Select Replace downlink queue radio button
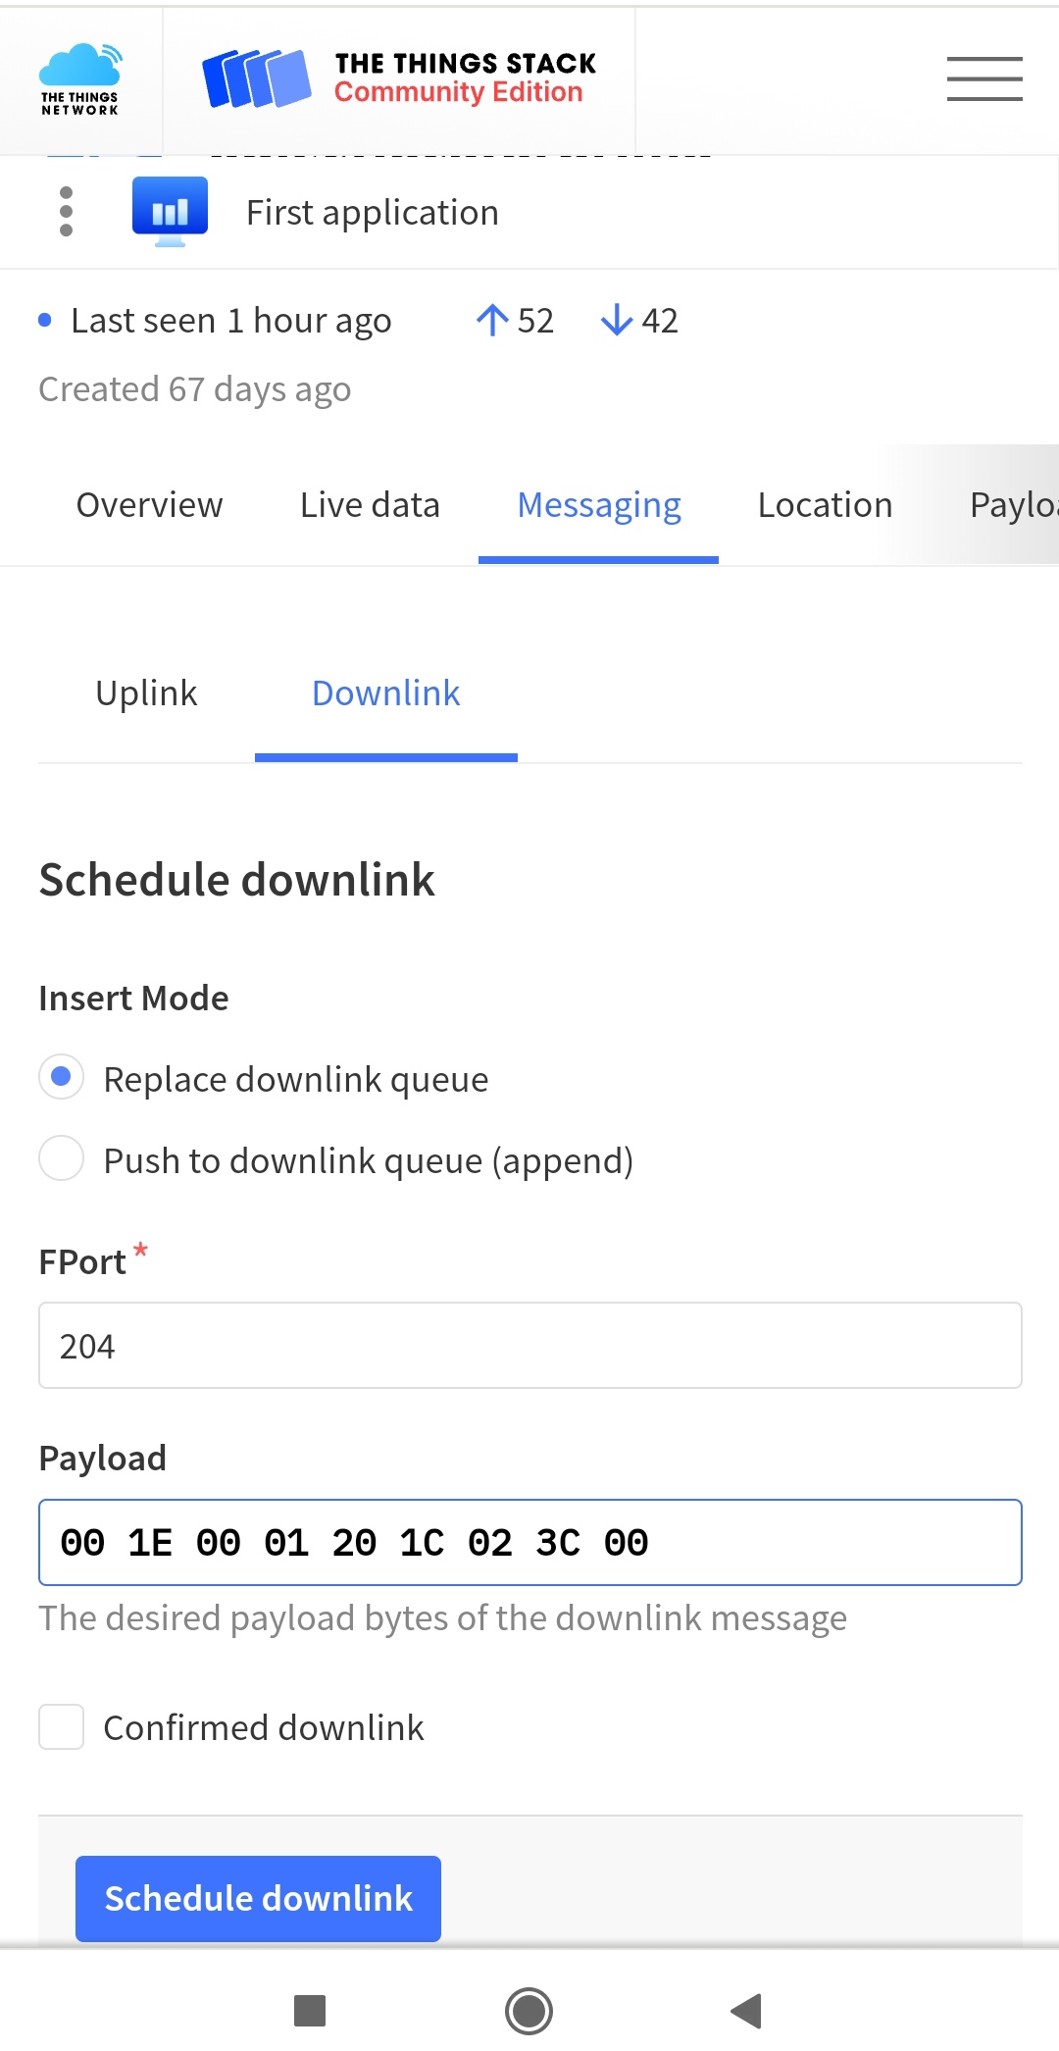This screenshot has height=2051, width=1059. pos(61,1077)
